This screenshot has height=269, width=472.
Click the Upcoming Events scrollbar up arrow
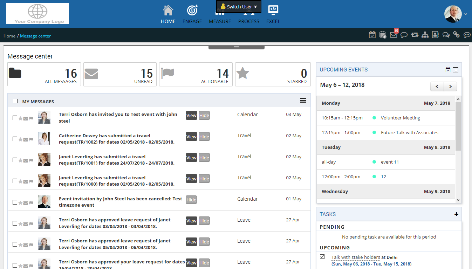tap(458, 99)
